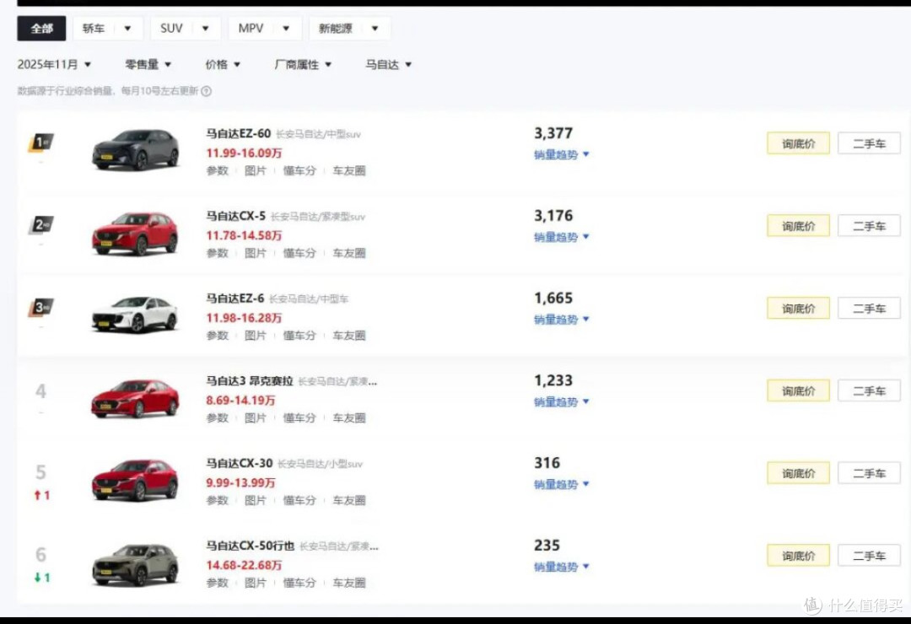Open 参数 for 马自达EZ-60
Screen dimensions: 911x624
(x=218, y=171)
